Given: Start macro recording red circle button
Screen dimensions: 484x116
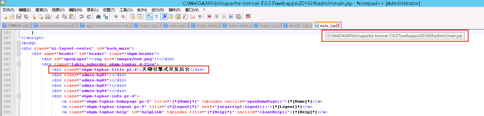Looking at the screenshot, I should (x=209, y=17).
